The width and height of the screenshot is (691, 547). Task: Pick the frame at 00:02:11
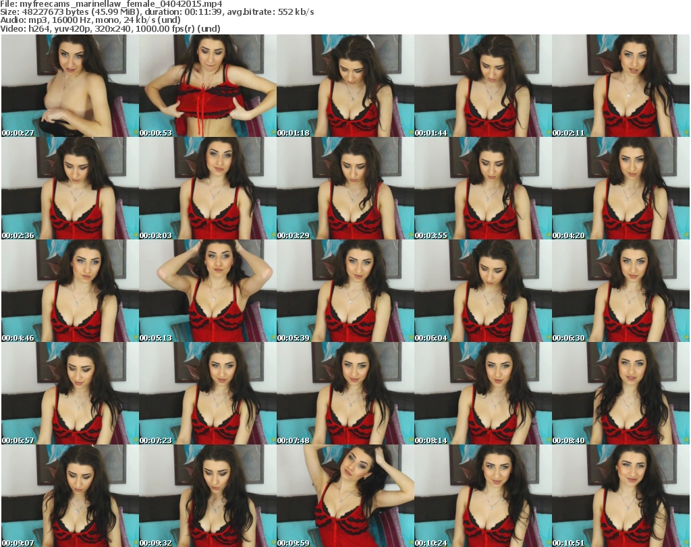(620, 86)
